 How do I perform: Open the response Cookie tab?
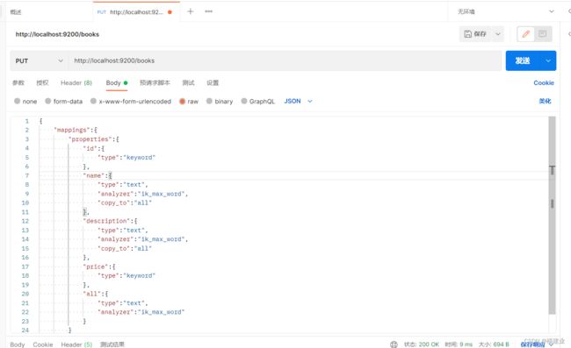point(43,344)
